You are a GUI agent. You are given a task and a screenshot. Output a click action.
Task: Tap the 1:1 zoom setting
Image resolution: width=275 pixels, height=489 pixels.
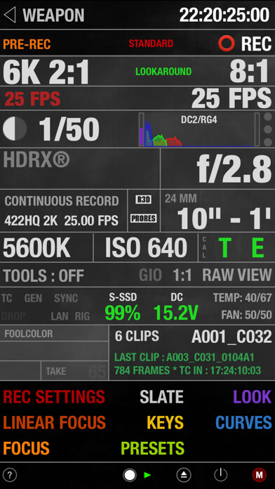point(182,275)
